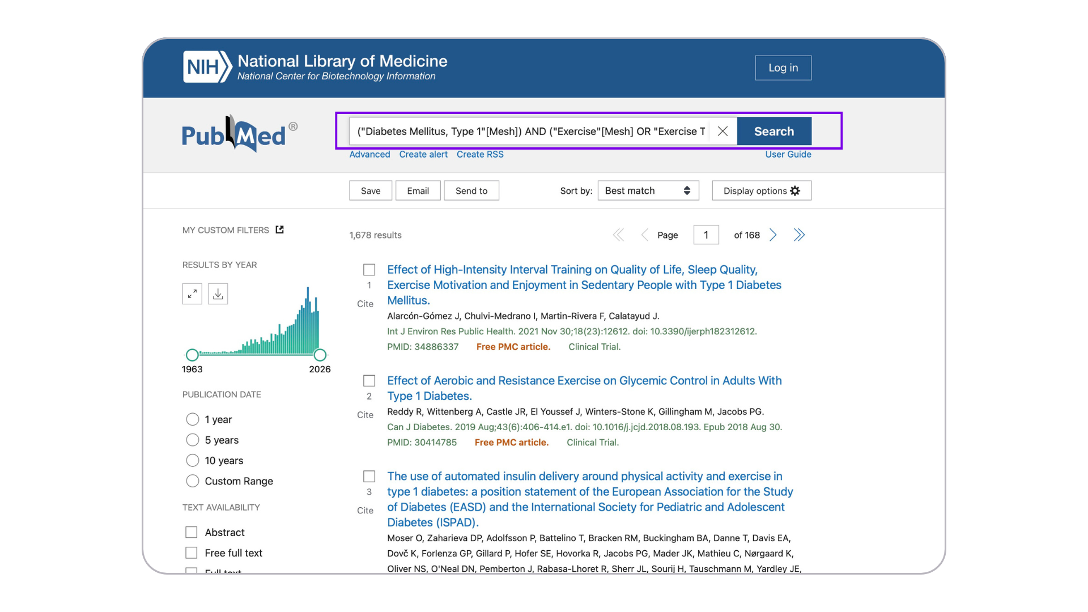This screenshot has width=1088, height=612.
Task: Click the page number input field
Action: click(705, 235)
